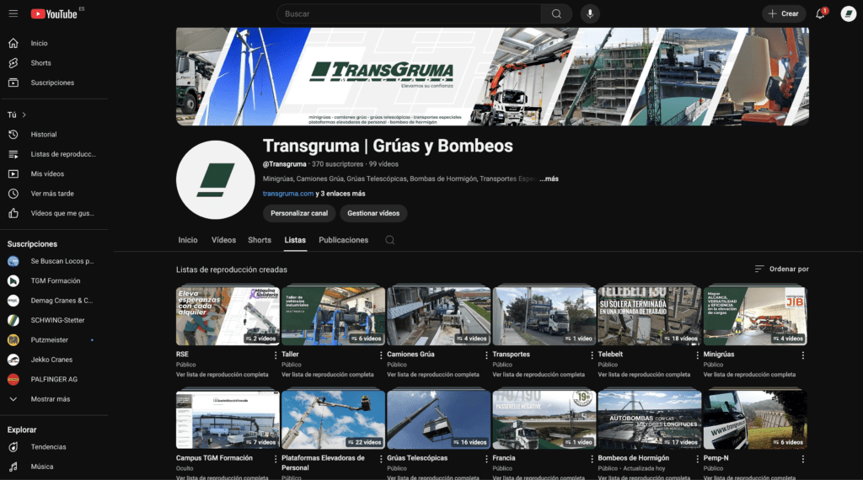Switch to the Publicaciones tab
This screenshot has height=480, width=863.
pos(344,240)
